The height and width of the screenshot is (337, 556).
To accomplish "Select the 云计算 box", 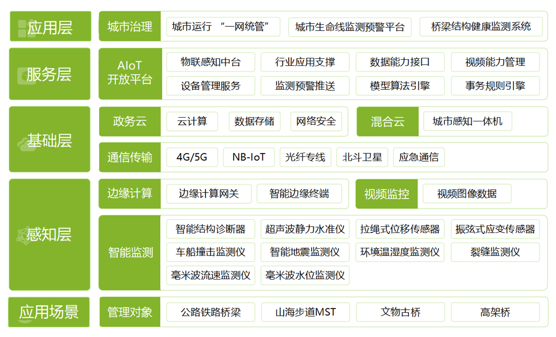I will coord(192,122).
